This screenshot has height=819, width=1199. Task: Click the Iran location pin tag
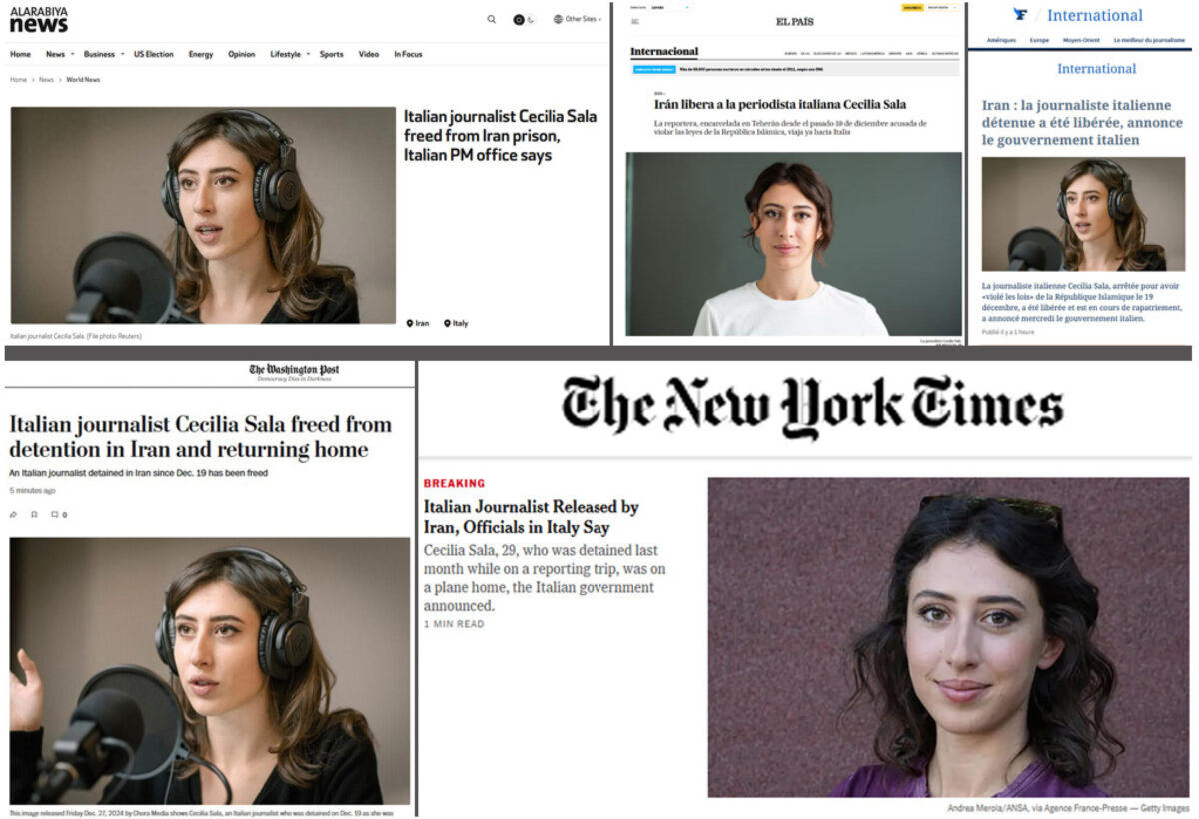pos(418,323)
